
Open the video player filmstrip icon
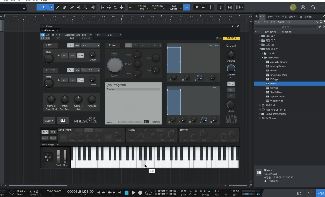[x=229, y=7]
